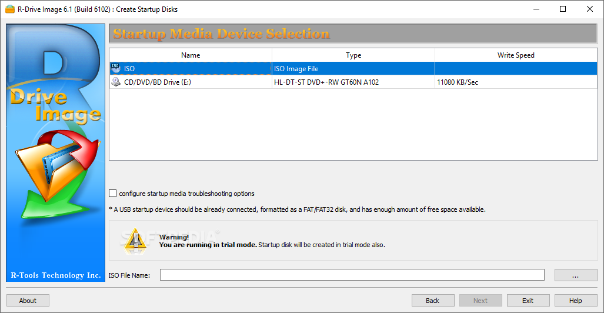Click the CD/DVD/BD Drive (E:) disc icon
The height and width of the screenshot is (313, 604).
point(115,82)
